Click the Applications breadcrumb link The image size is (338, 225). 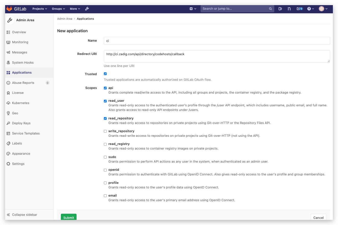[85, 19]
